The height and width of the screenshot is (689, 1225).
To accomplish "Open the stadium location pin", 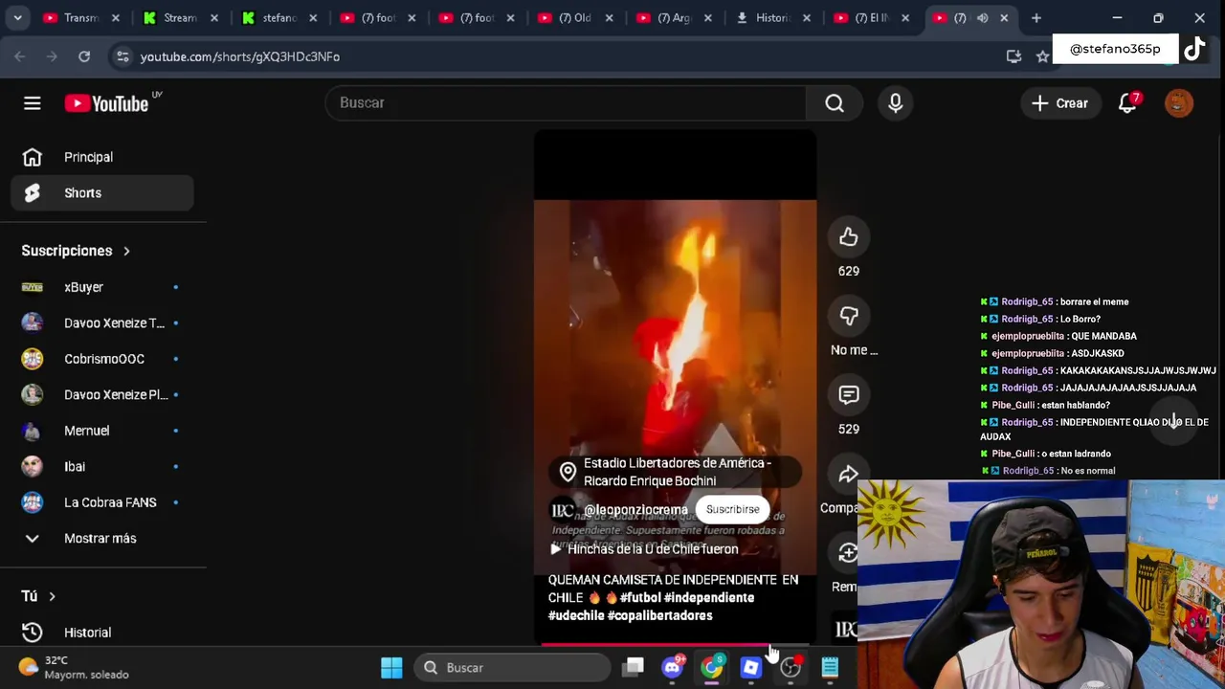I will [568, 472].
